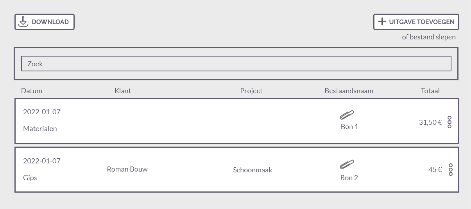Sort by Totaal column header

(x=430, y=91)
